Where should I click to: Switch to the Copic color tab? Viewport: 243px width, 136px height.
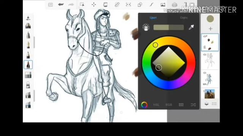click(184, 18)
